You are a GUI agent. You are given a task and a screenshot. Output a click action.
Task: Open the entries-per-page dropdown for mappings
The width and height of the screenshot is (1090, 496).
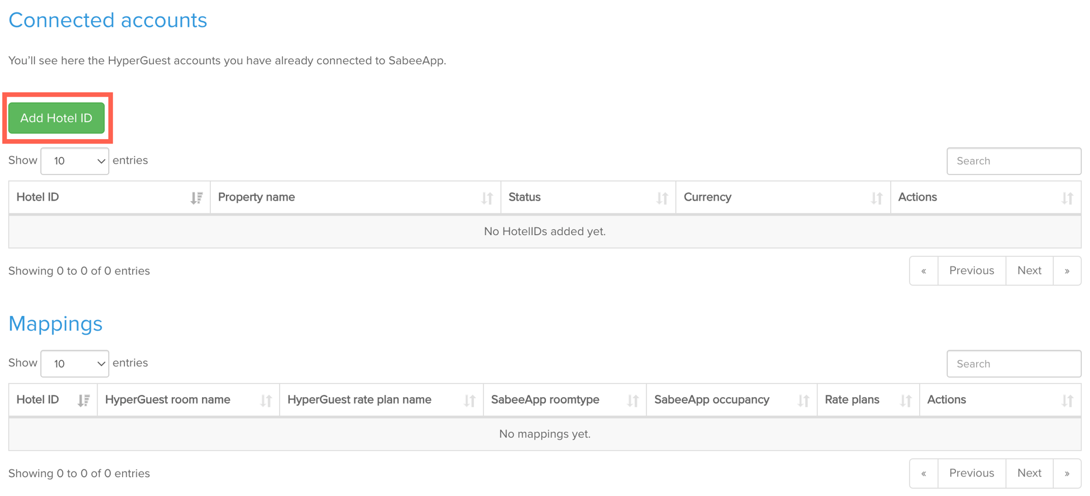pos(74,364)
